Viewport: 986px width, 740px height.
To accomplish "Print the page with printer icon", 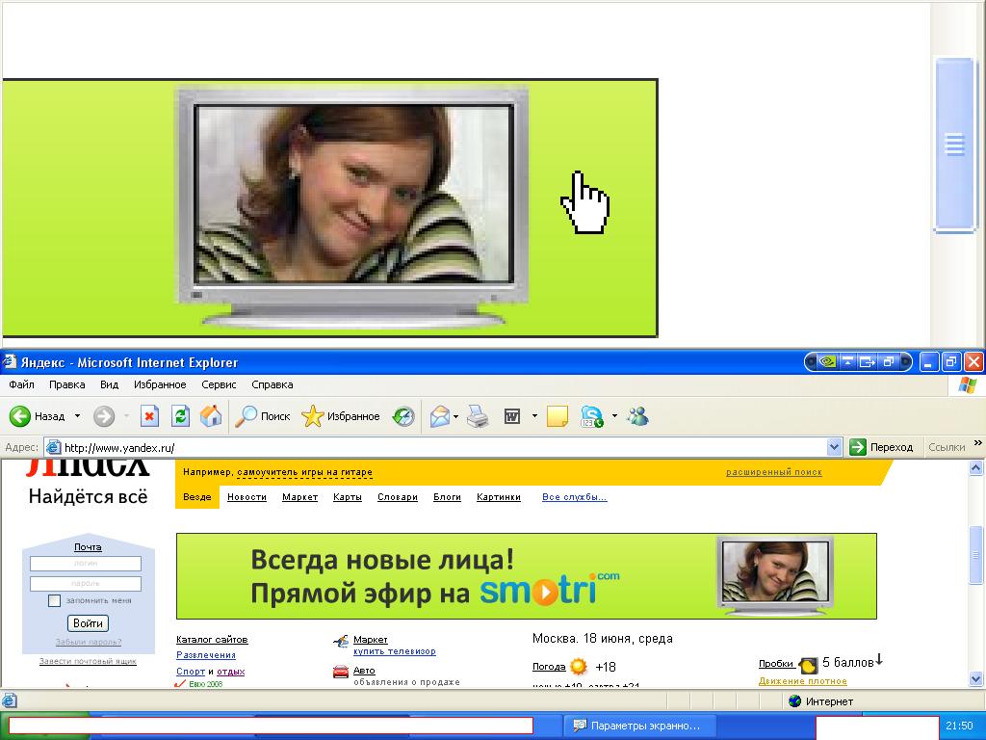I will tap(478, 416).
